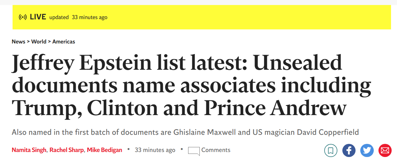Open Rachel Sharp's author page
Image resolution: width=397 pixels, height=162 pixels.
pos(67,150)
